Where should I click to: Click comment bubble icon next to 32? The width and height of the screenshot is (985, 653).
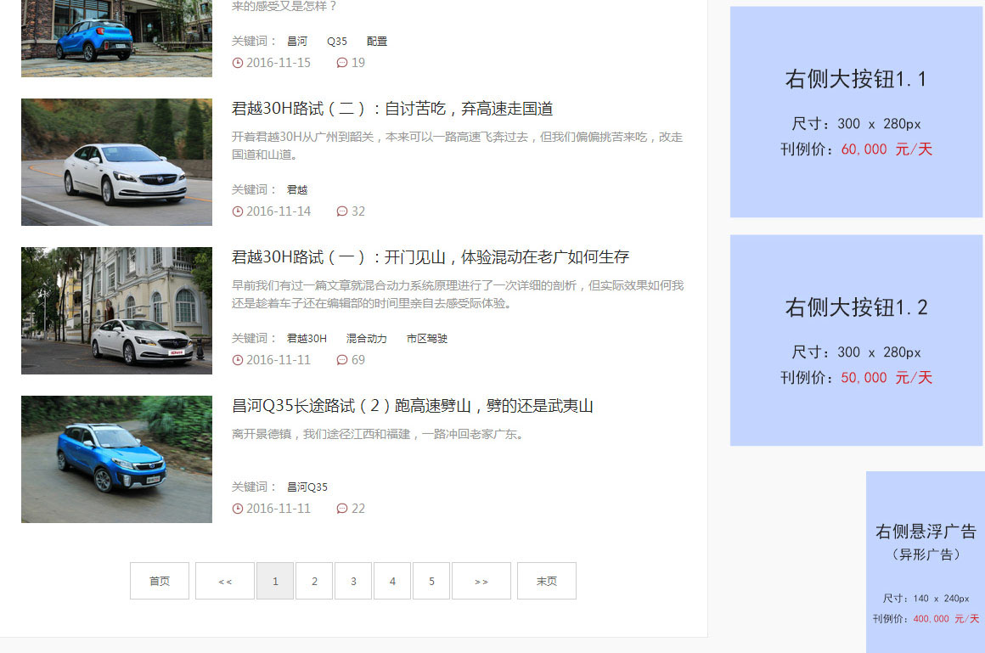point(341,211)
